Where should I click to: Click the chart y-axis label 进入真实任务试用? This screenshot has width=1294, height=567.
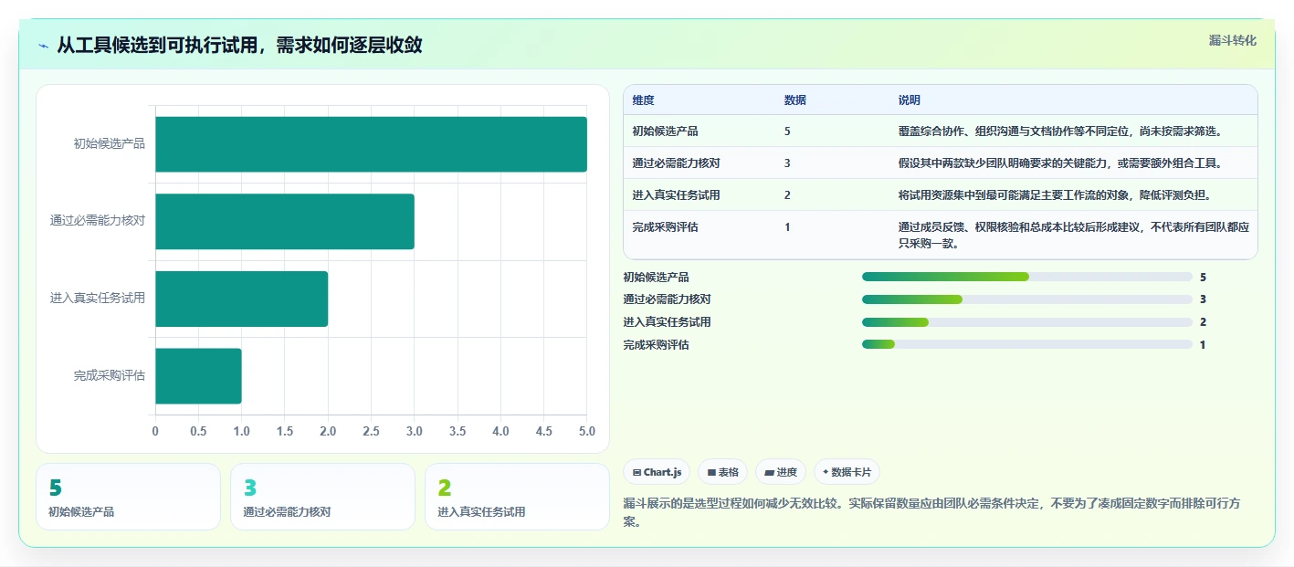pos(98,298)
